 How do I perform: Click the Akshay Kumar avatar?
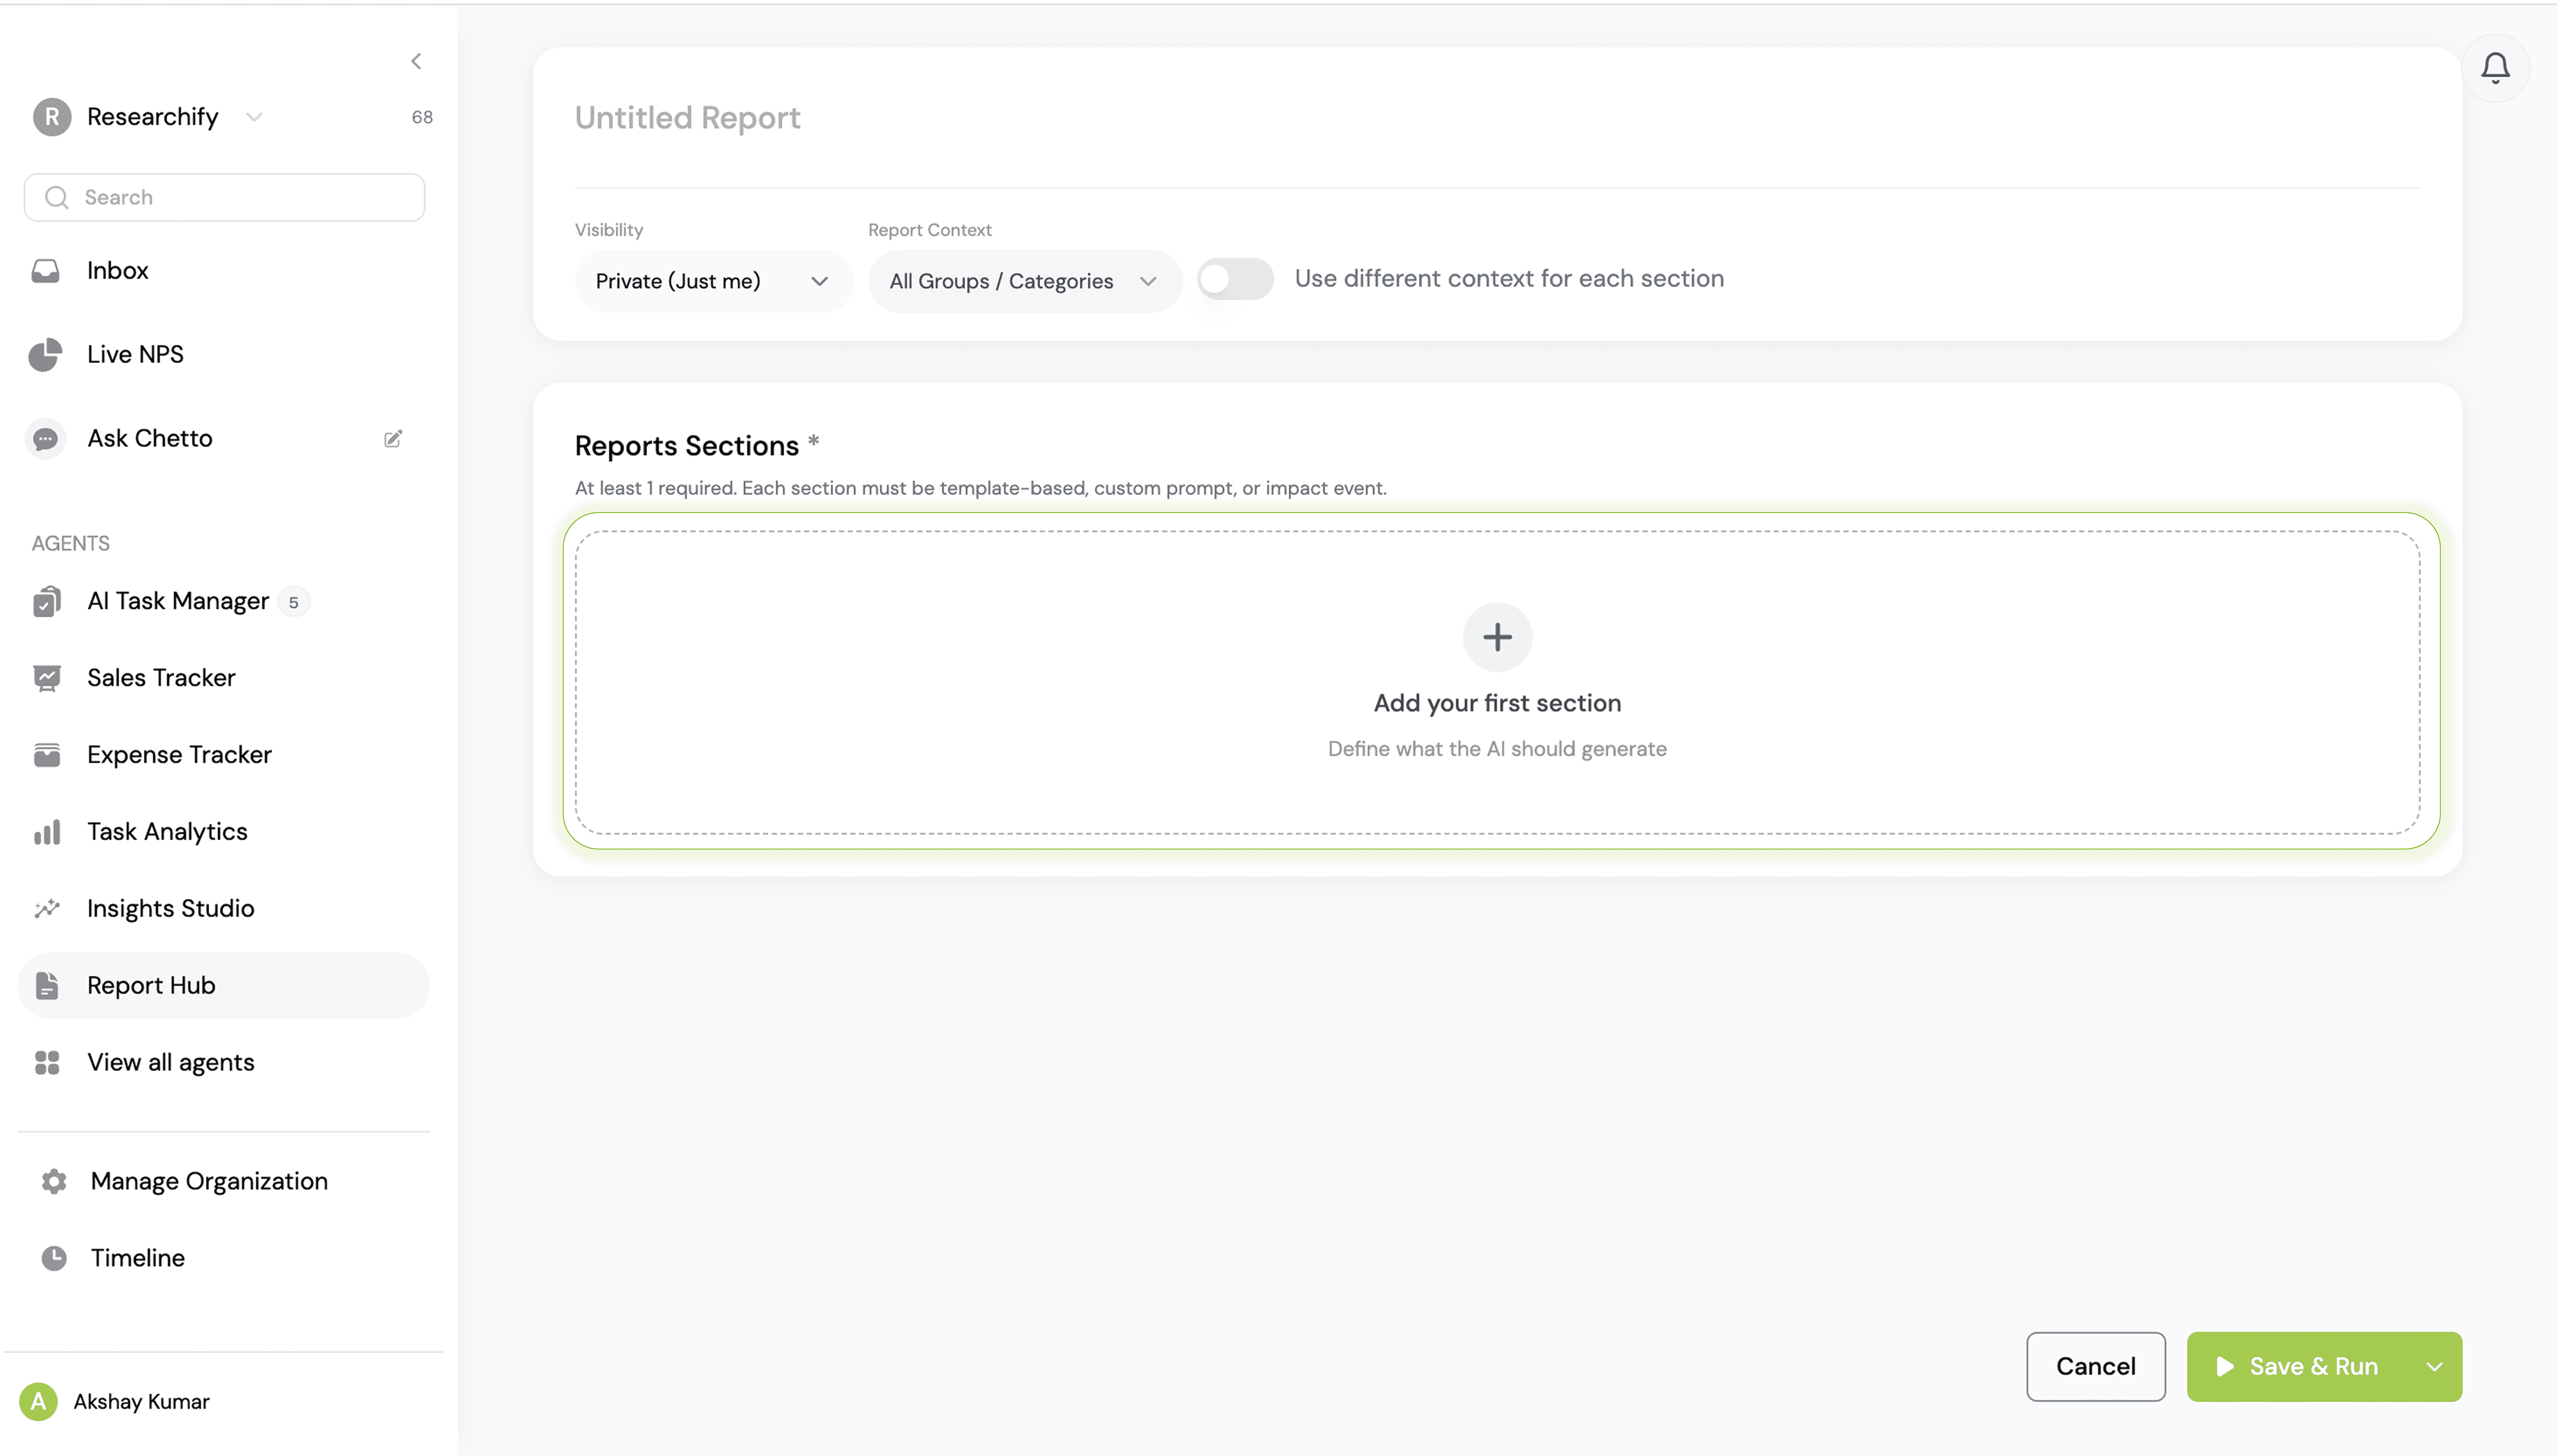tap(38, 1401)
